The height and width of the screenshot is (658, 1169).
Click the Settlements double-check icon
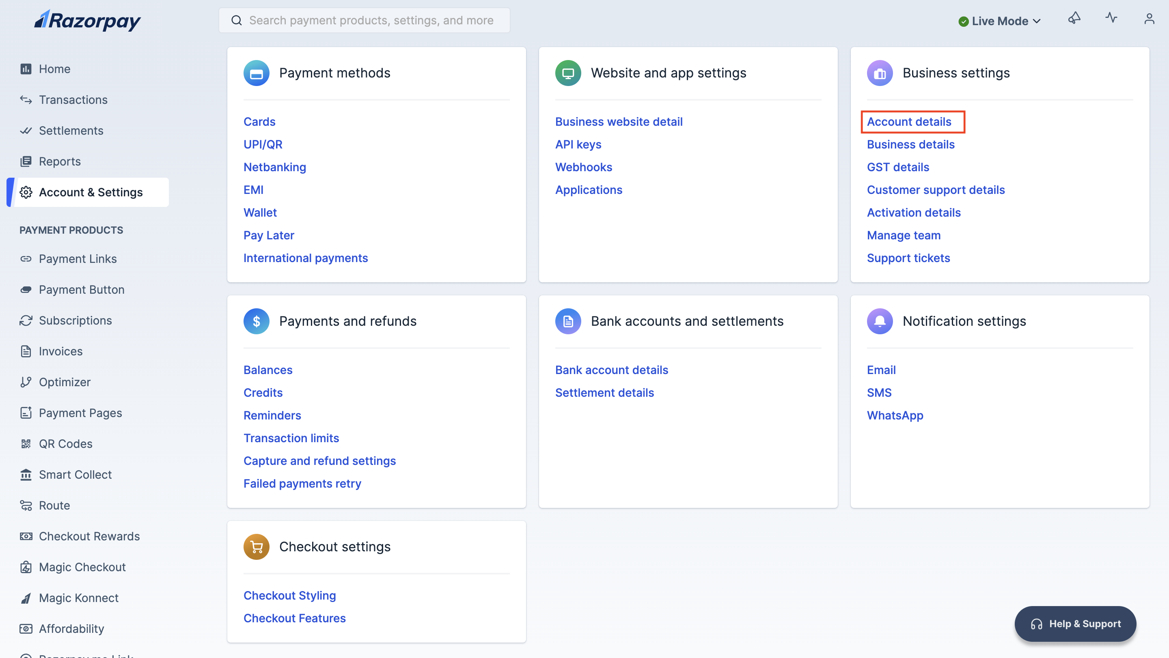[26, 131]
